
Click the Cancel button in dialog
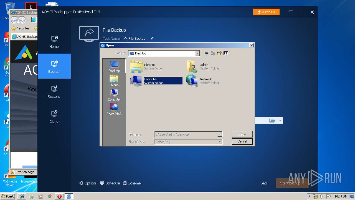[242, 141]
